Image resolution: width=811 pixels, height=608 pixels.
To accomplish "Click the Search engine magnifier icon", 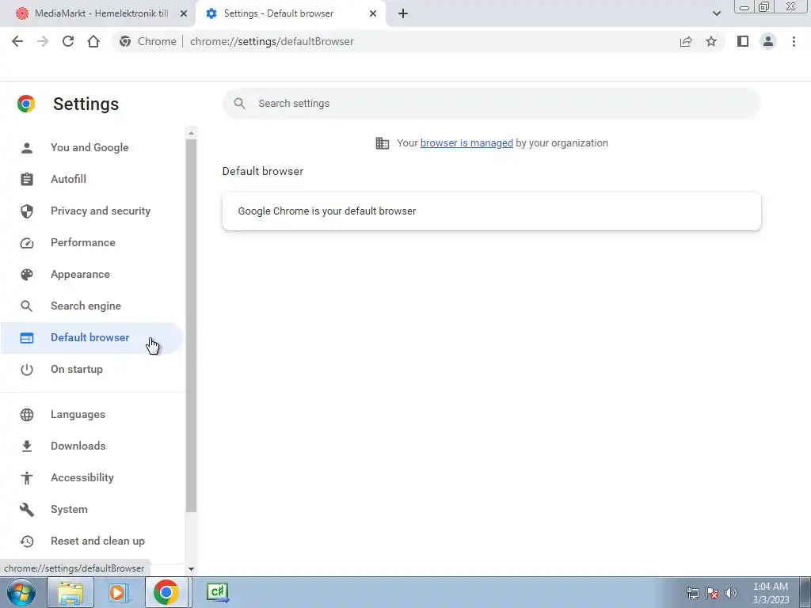I will [x=27, y=306].
